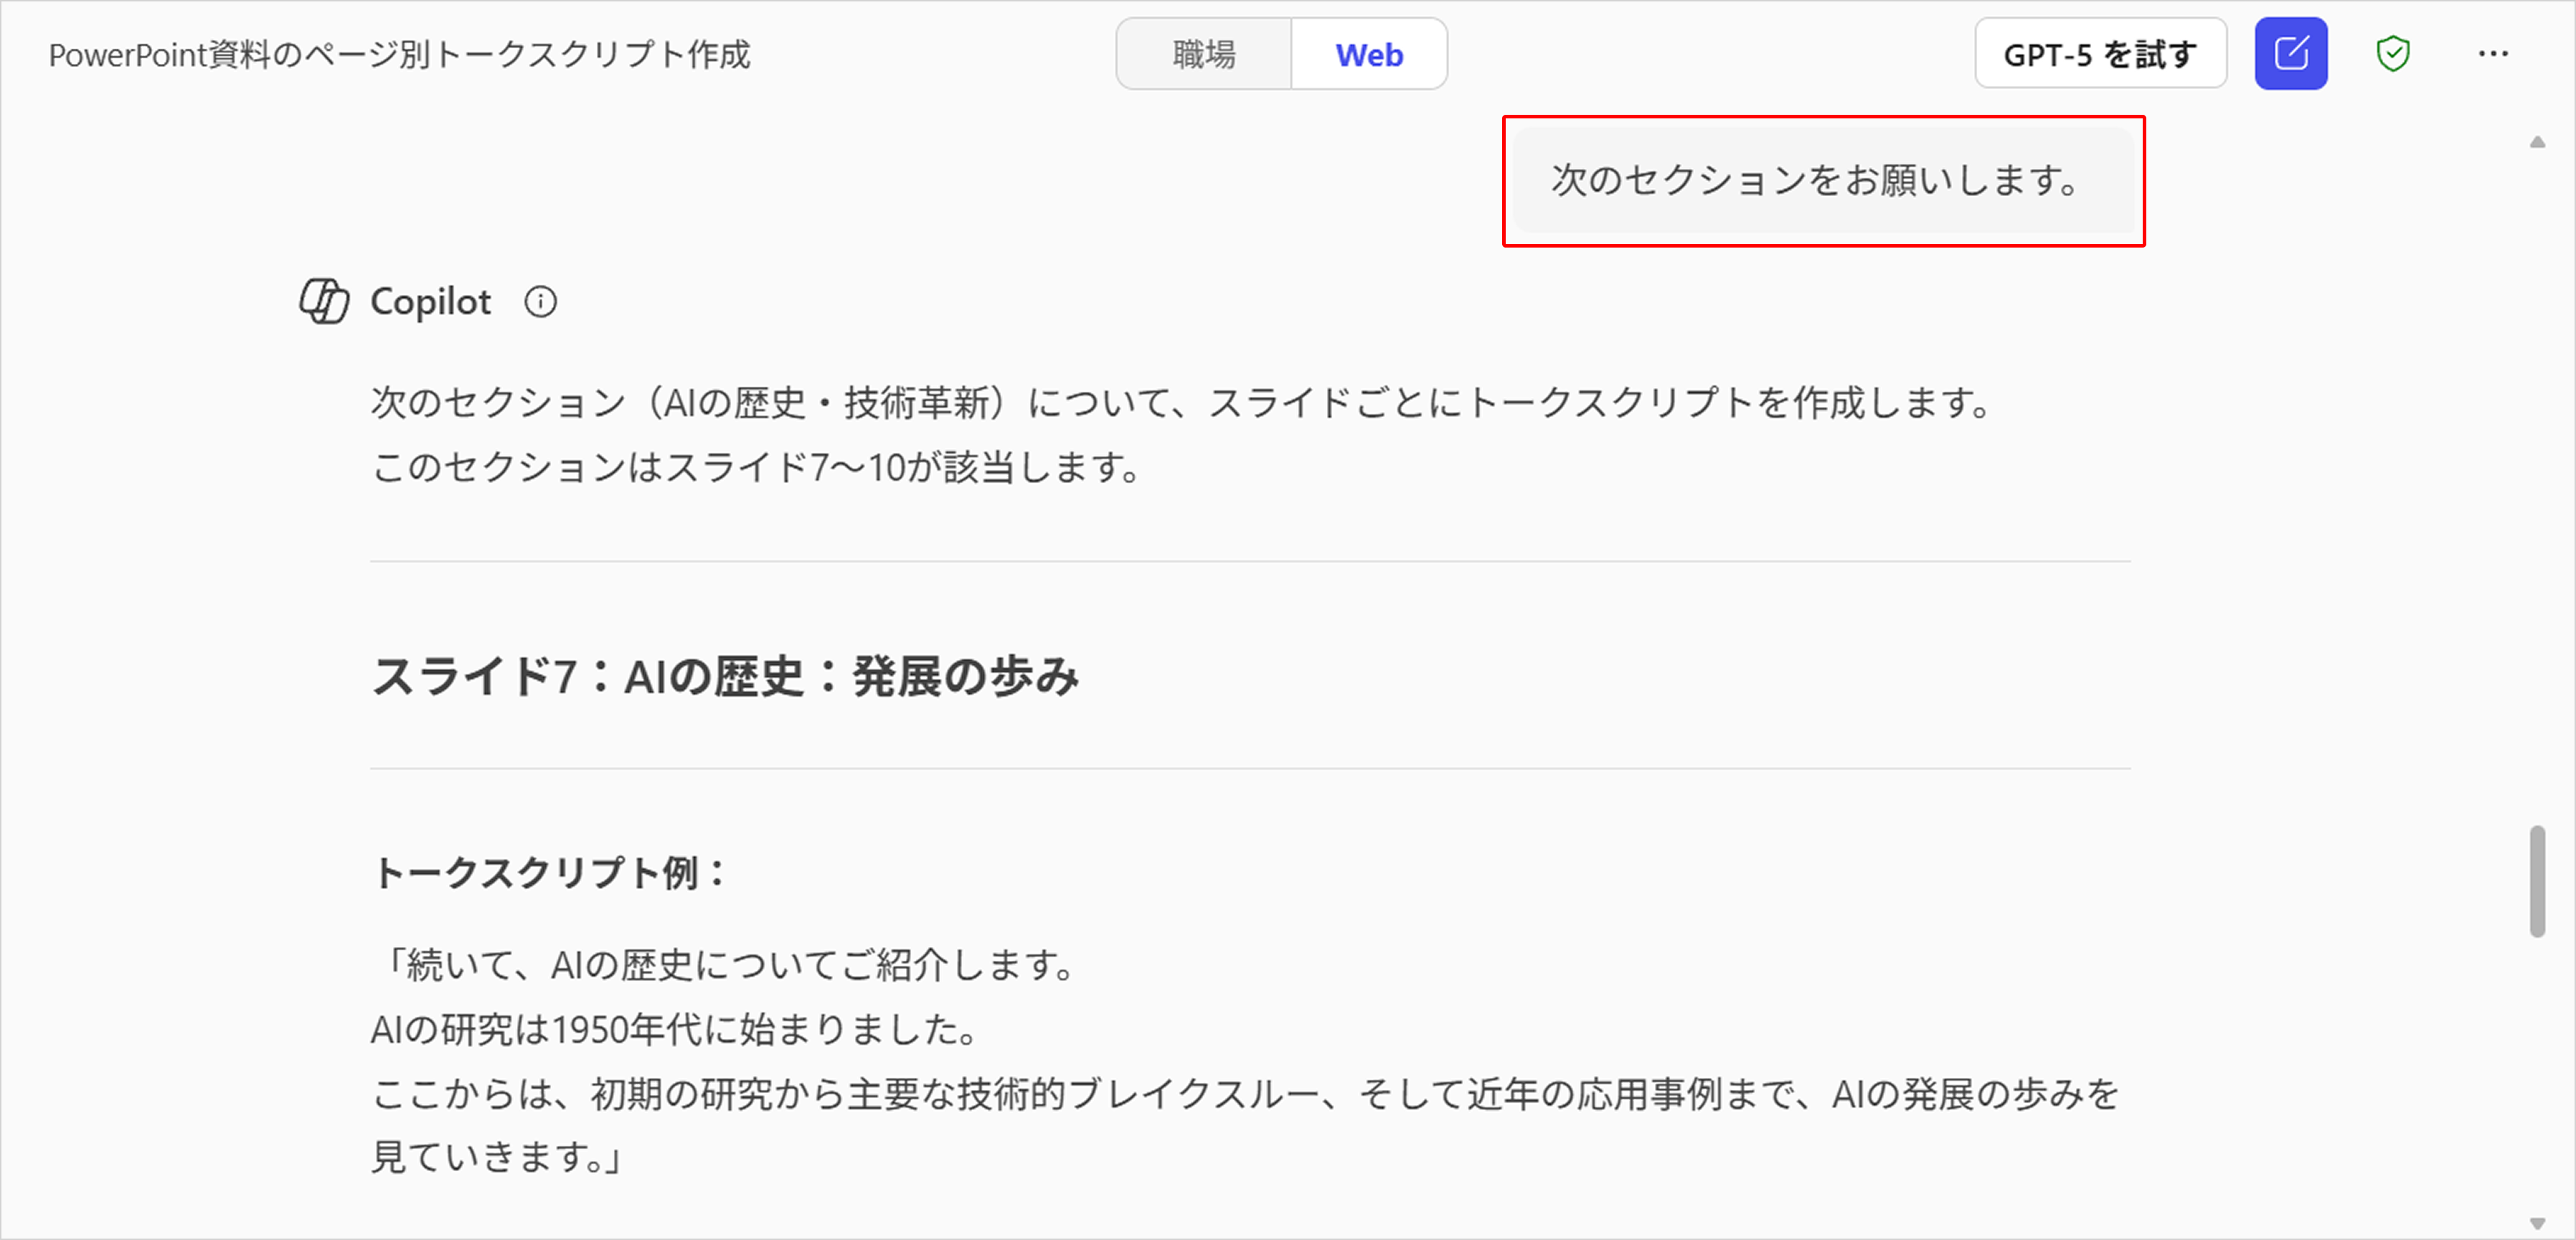Click the info icon beside Copilot
Image resolution: width=2576 pixels, height=1240 pixels.
click(540, 302)
